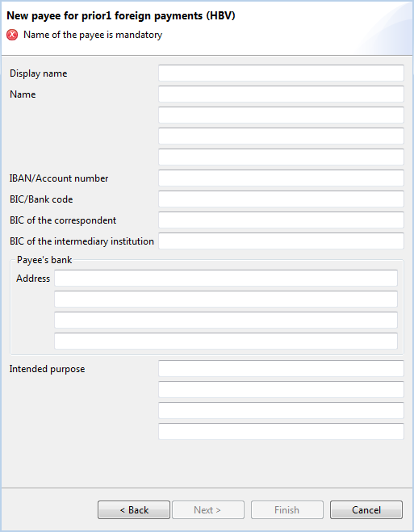
Task: Focus the first Payee's bank Address field
Action: [226, 279]
